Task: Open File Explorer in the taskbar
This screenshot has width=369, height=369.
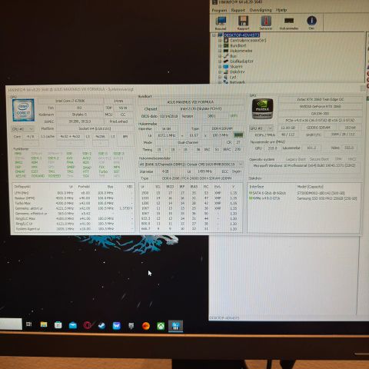Action: click(44, 325)
